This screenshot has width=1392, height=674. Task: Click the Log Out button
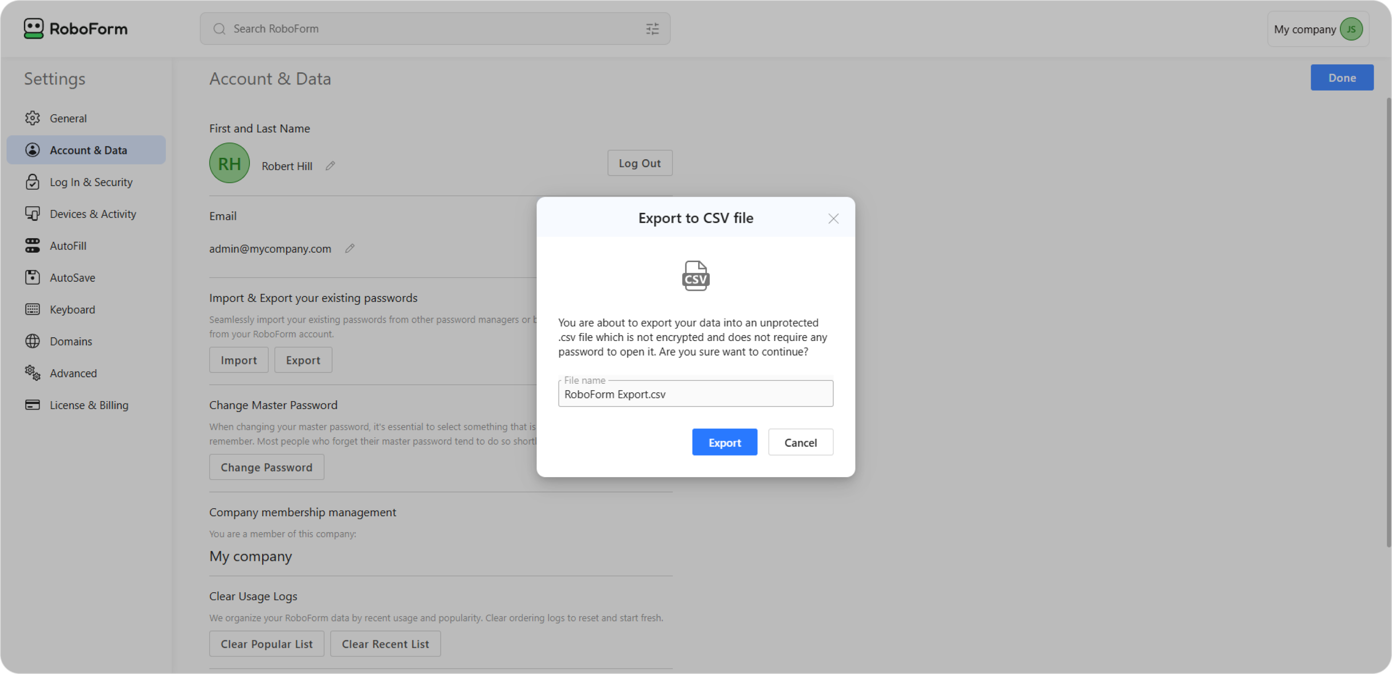coord(640,163)
